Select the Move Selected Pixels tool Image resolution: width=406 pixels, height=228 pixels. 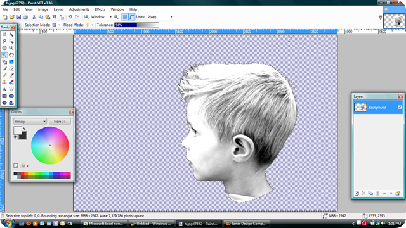pyautogui.click(x=11, y=34)
